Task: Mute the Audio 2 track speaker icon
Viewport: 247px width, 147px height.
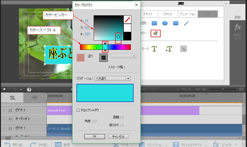Action: pos(10,119)
